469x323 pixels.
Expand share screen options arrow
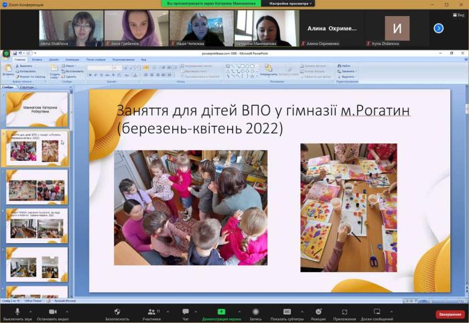(x=239, y=312)
